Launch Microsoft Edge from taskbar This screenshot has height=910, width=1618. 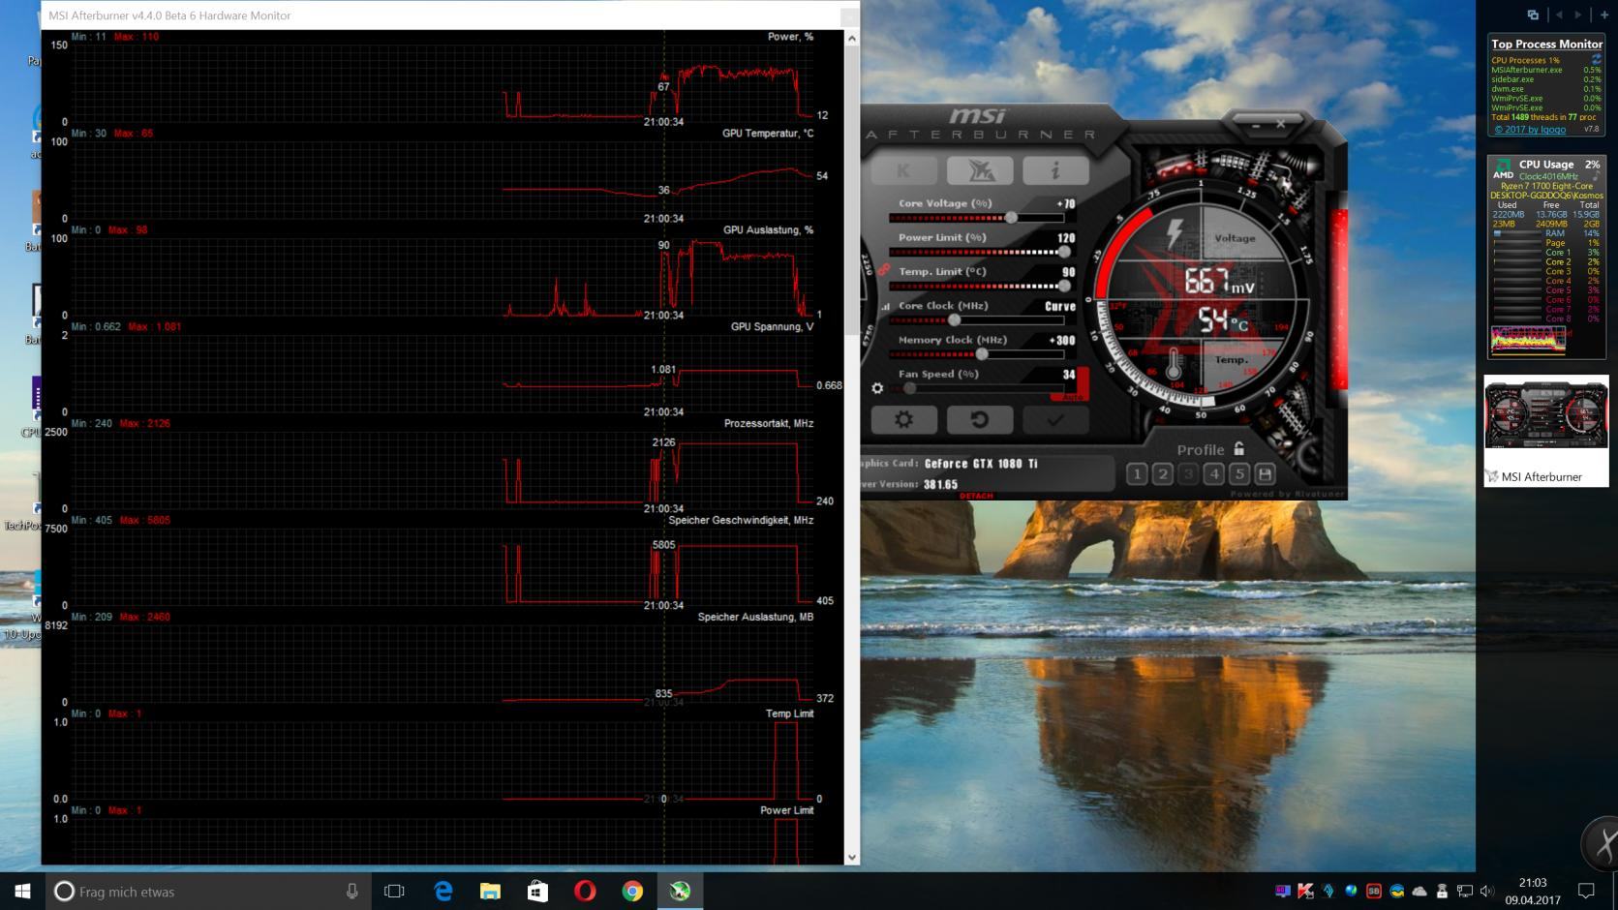[x=443, y=891]
